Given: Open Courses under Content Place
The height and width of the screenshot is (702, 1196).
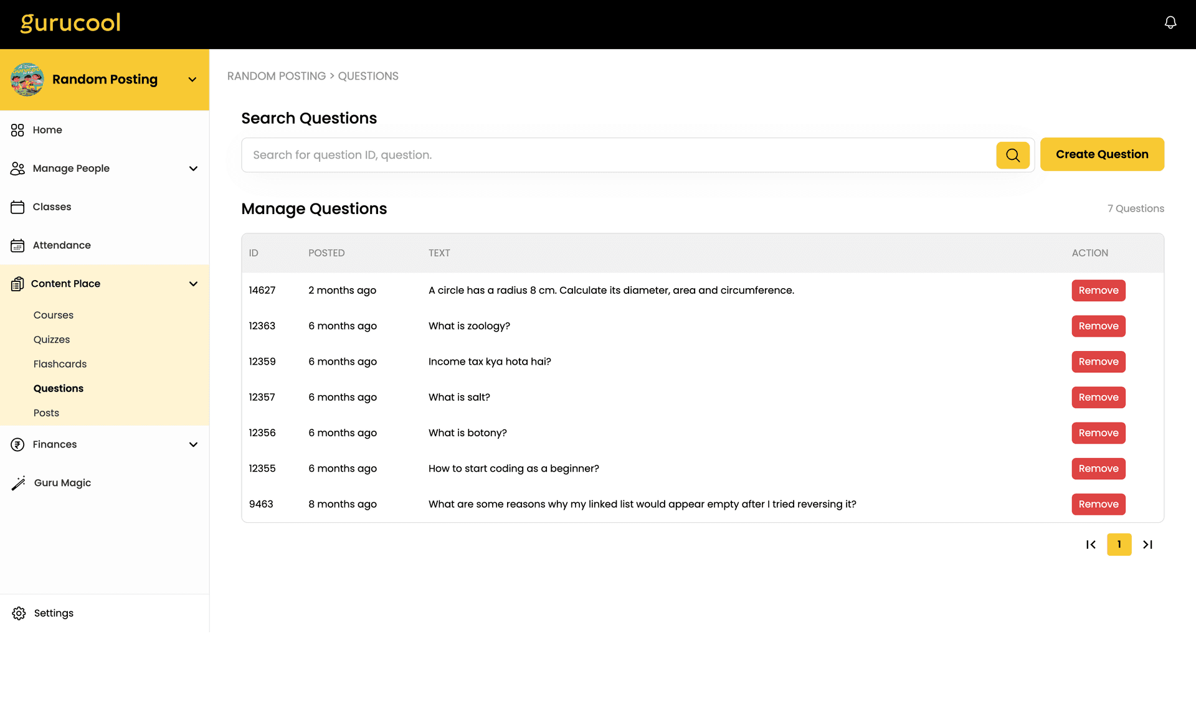Looking at the screenshot, I should (54, 315).
